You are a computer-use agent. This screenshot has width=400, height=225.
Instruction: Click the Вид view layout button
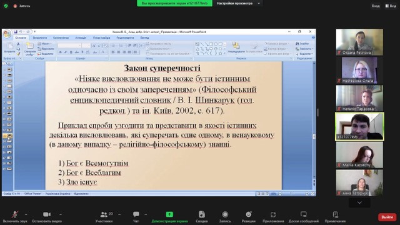point(391,6)
